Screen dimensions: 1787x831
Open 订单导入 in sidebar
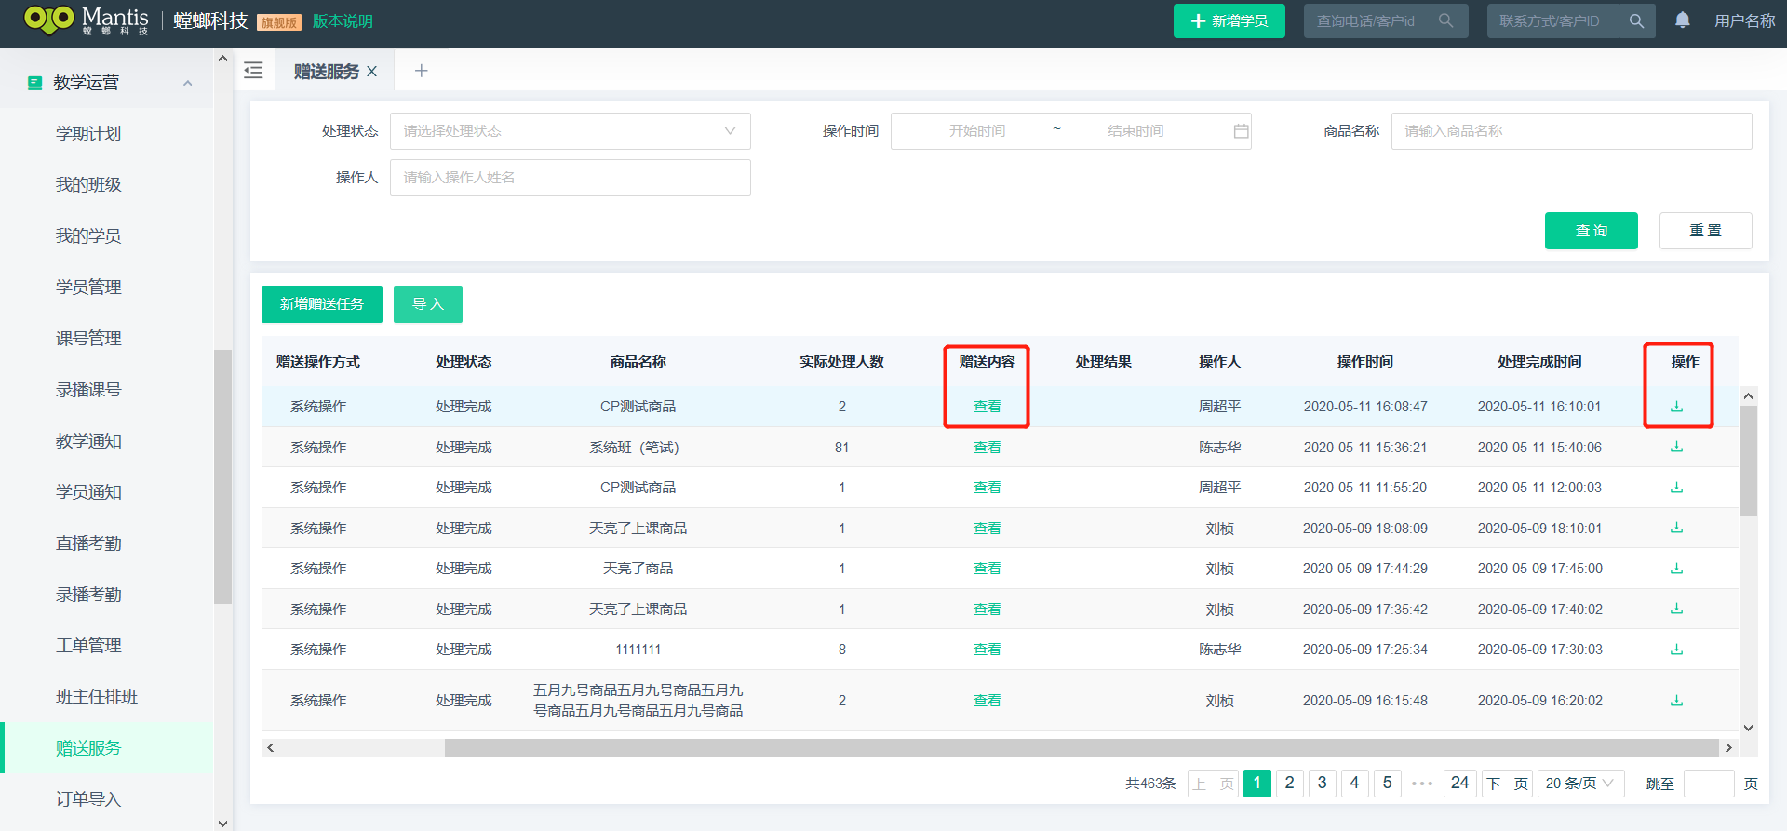tap(88, 798)
